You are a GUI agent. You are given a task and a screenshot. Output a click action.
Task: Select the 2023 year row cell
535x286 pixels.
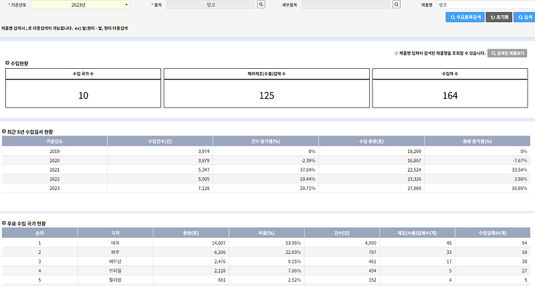point(55,188)
